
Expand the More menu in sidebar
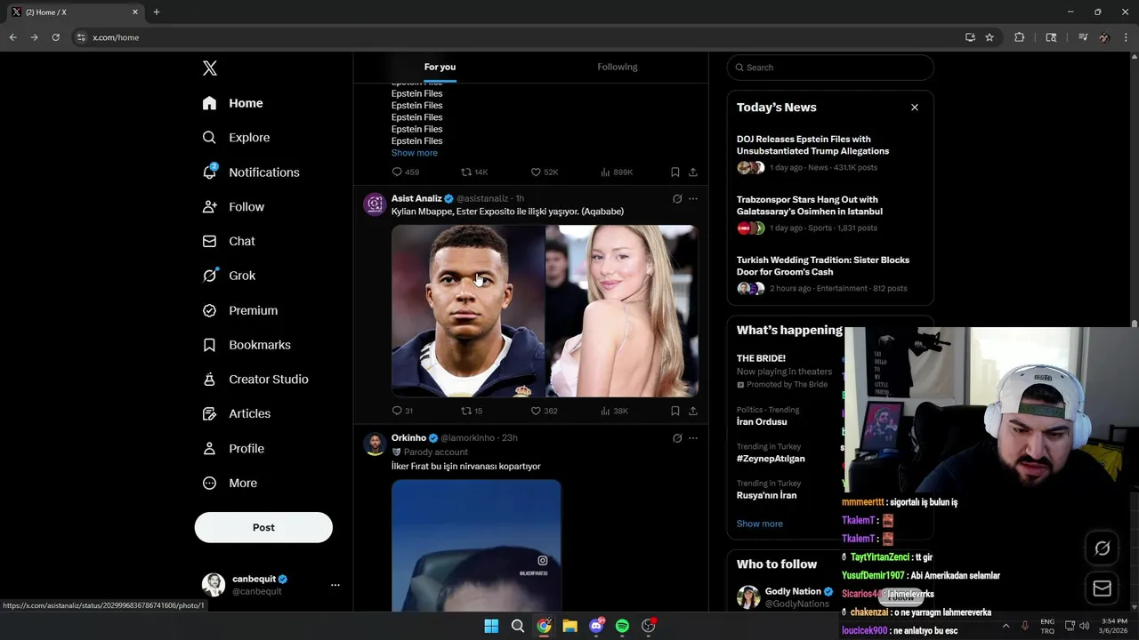[230, 484]
